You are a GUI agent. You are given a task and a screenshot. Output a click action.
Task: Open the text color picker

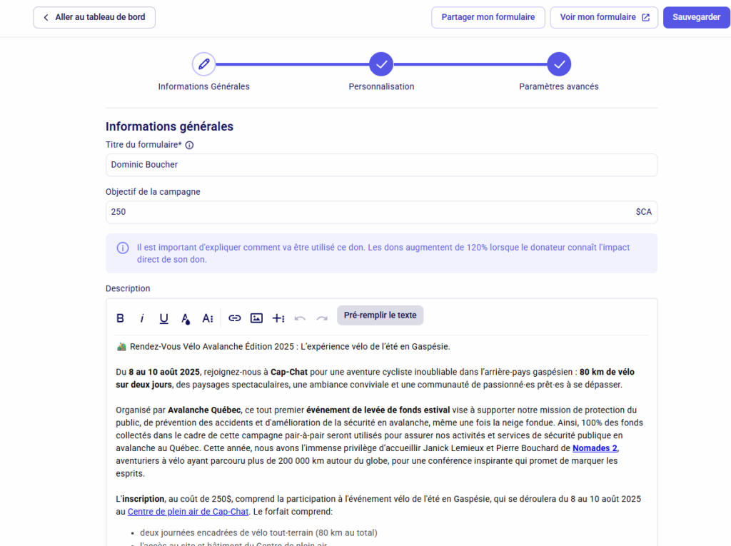186,318
